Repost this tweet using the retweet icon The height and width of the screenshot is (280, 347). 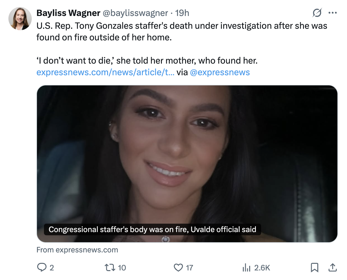tap(110, 267)
